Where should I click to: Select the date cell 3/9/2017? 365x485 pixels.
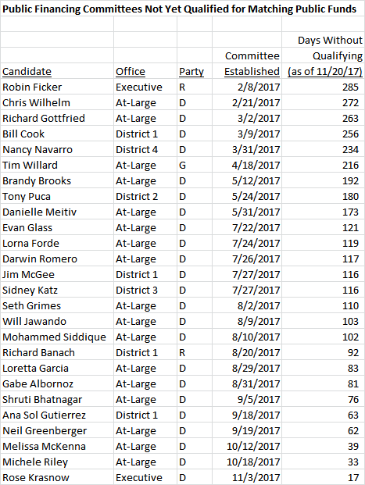pos(247,134)
